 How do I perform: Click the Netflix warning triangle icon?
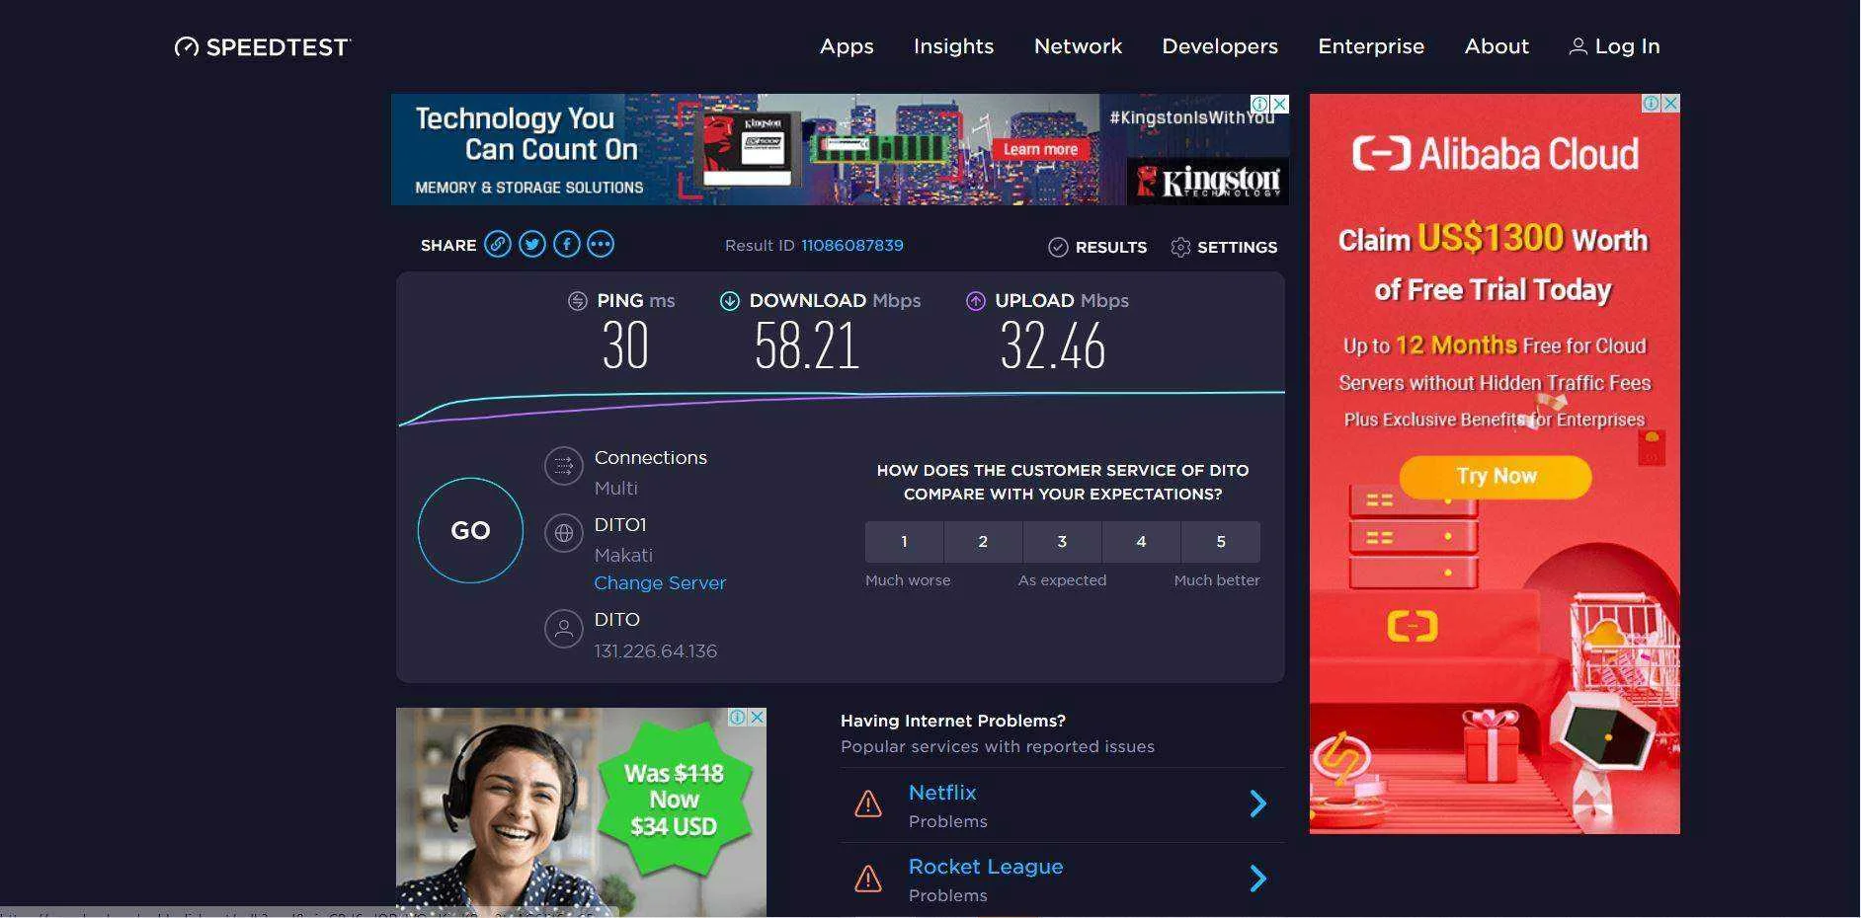click(x=868, y=803)
